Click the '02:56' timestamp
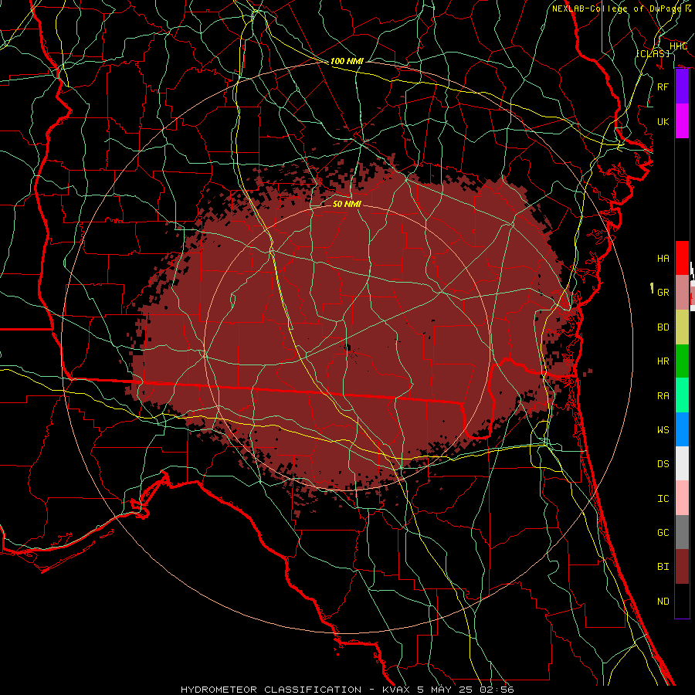The width and height of the screenshot is (695, 695). tap(497, 690)
